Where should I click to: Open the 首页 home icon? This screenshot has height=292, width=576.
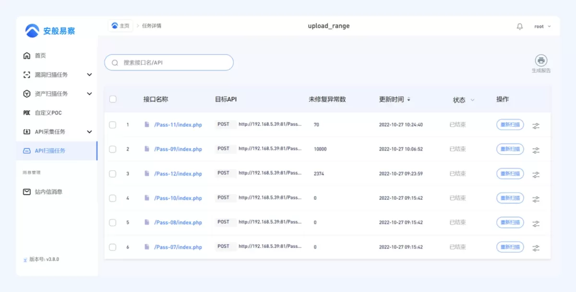27,56
